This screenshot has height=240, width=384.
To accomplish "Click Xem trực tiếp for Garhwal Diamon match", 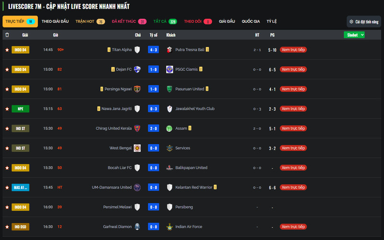I will tap(293, 227).
